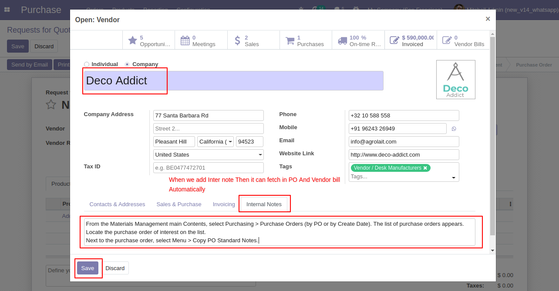
Task: Click the Pleasant Hill city field
Action: (x=174, y=142)
